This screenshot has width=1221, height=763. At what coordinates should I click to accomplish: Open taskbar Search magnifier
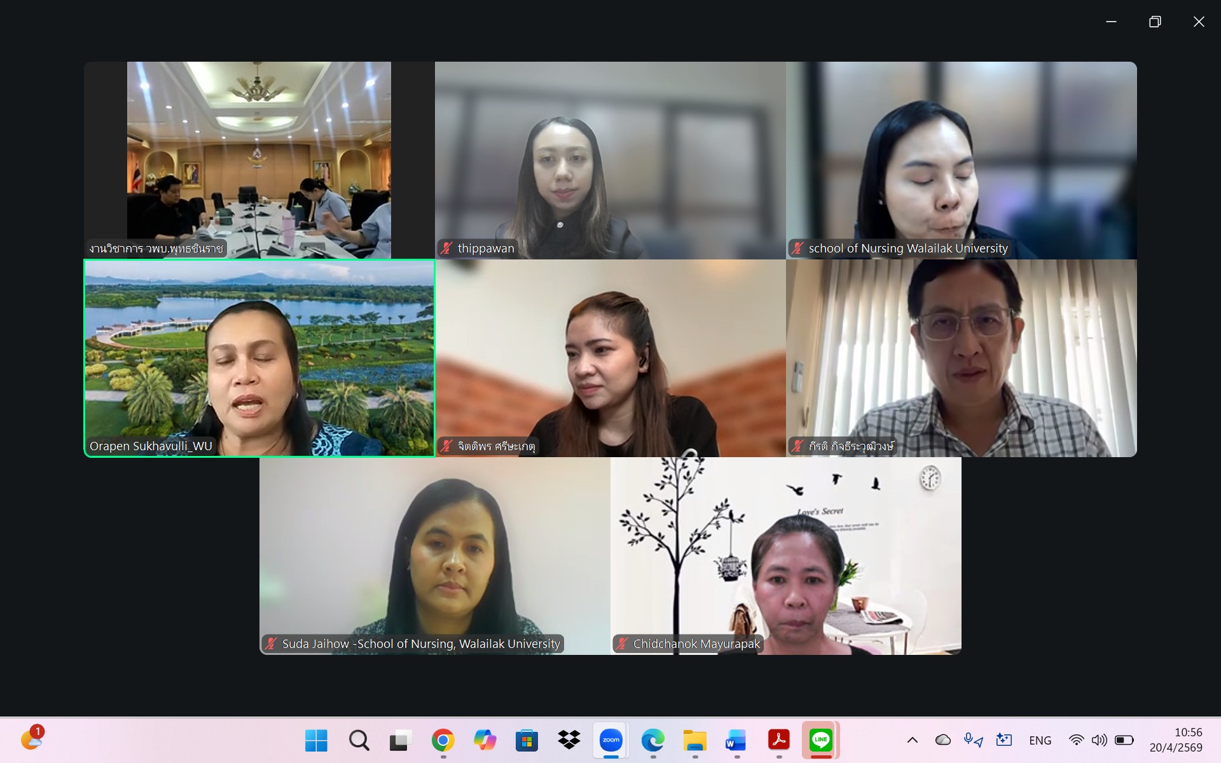[359, 740]
